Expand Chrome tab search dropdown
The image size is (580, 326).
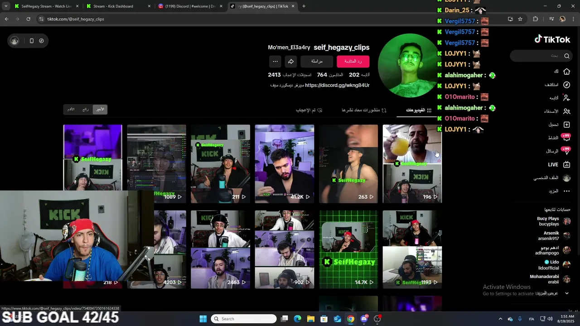(x=6, y=6)
